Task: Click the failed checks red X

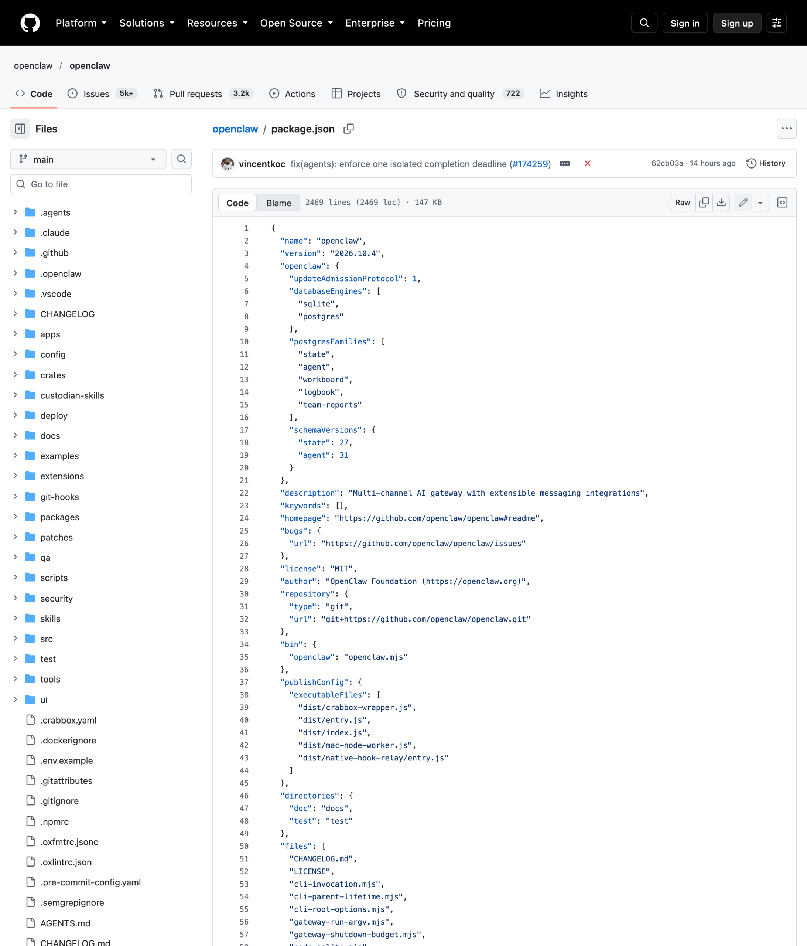Action: [x=588, y=163]
